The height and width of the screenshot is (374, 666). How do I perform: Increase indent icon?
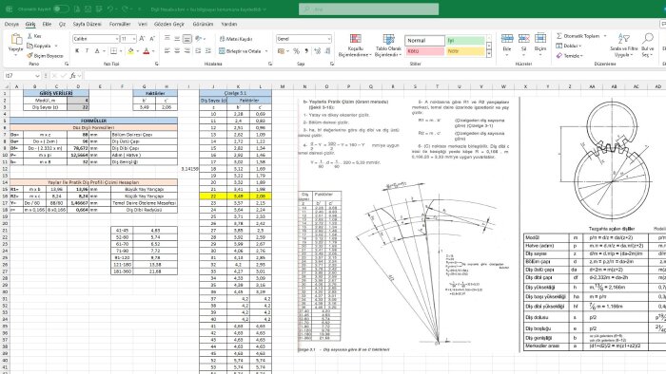[x=208, y=51]
